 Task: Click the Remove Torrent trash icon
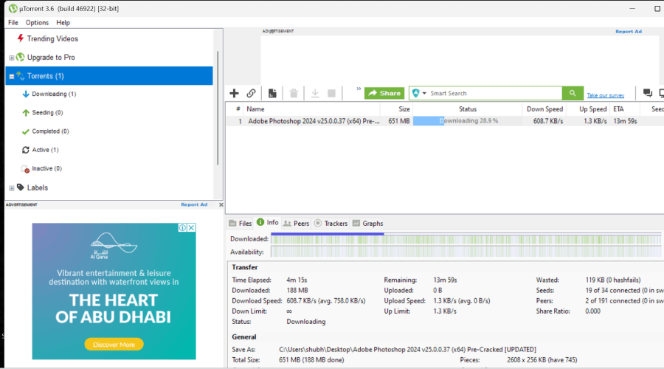pos(294,93)
